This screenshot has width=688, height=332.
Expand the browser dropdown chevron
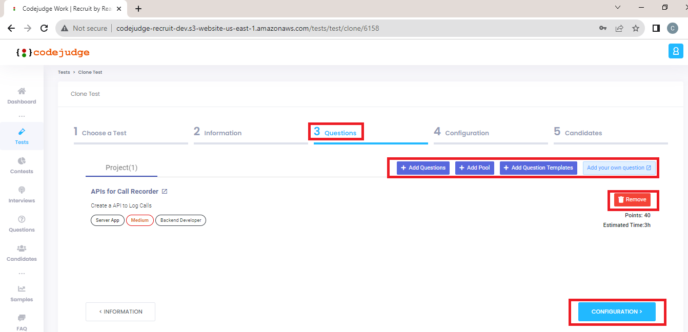(618, 7)
